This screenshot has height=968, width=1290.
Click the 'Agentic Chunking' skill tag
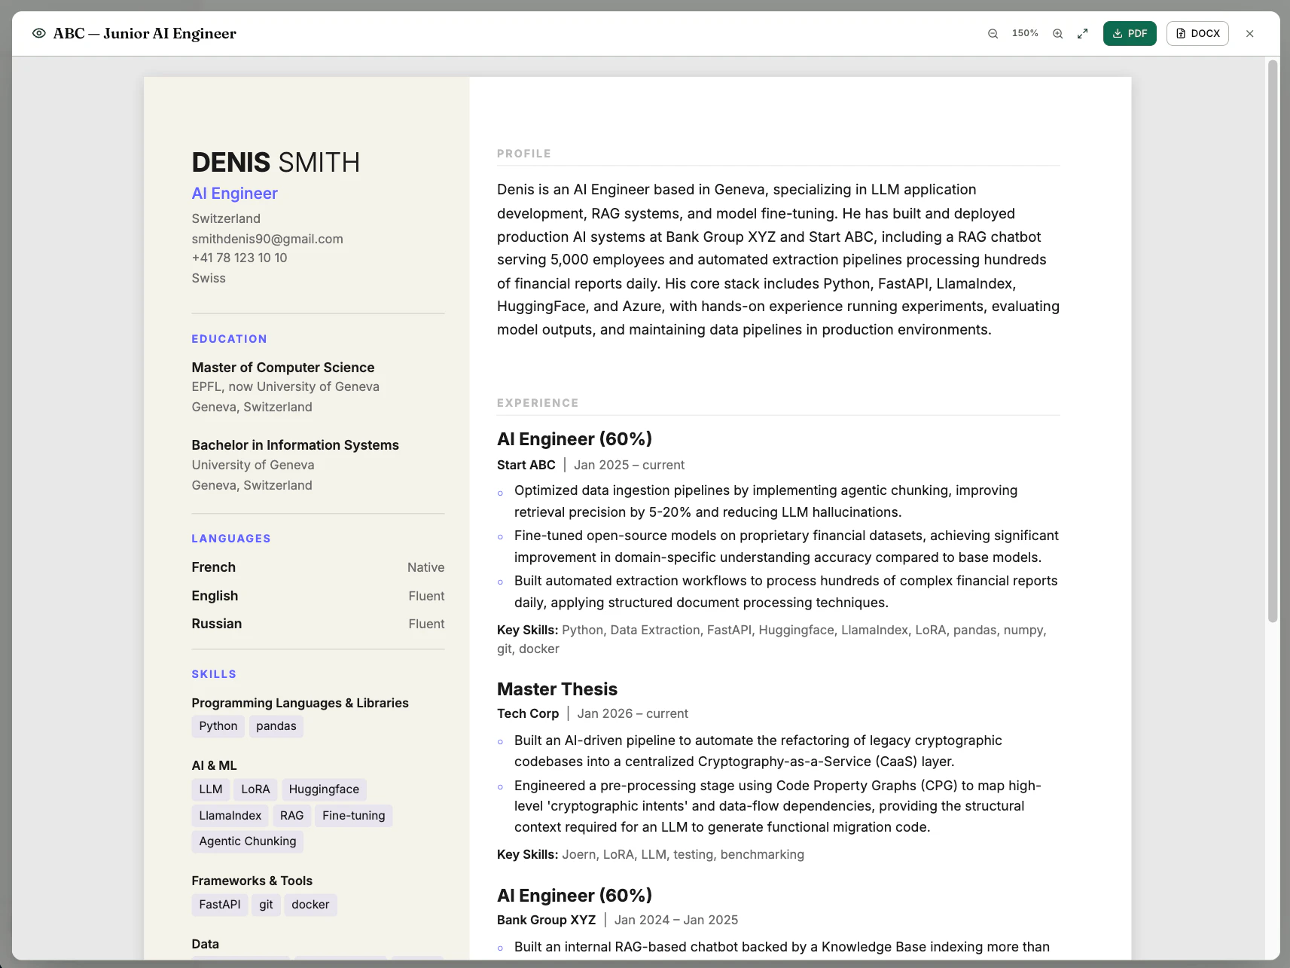tap(248, 841)
